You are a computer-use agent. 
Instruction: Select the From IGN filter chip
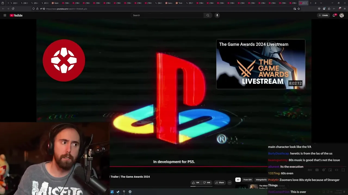tap(247, 180)
